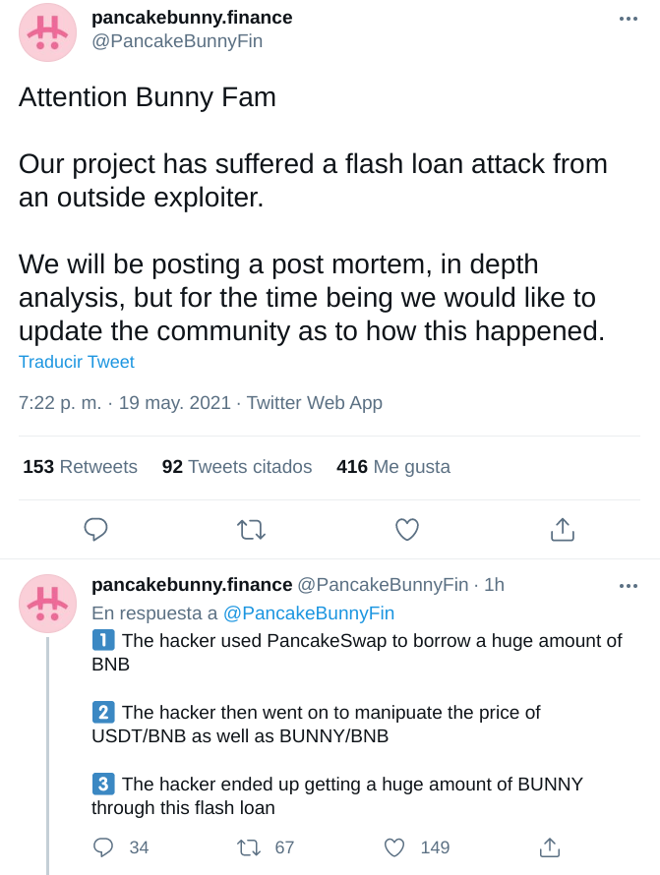Reply to the thread tweet with 34 replies
Viewport: 660px width, 875px height.
click(x=103, y=847)
